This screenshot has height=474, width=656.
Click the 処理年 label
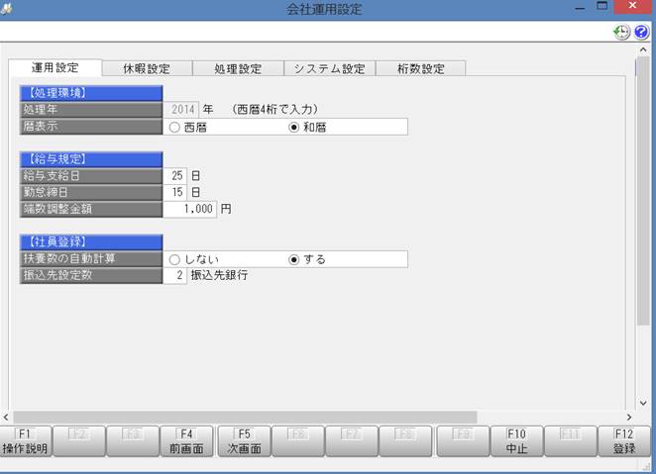(91, 110)
